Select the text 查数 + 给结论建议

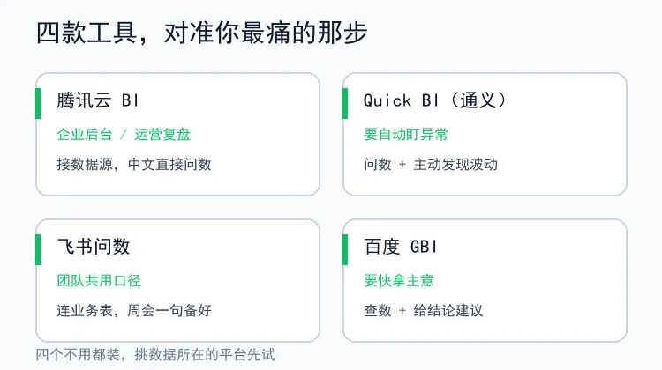pos(423,311)
